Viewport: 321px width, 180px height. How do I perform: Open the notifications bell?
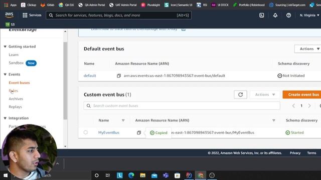click(275, 15)
